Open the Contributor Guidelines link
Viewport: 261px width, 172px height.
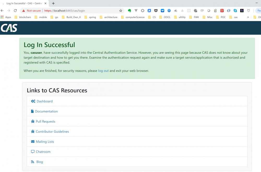pyautogui.click(x=52, y=131)
